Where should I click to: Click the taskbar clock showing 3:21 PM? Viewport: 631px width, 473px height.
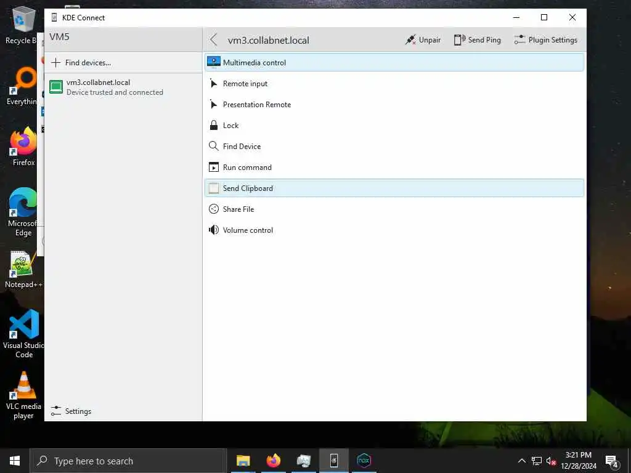pos(578,461)
